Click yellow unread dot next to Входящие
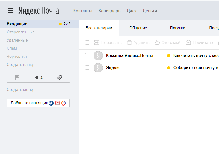Viewport: 219px width, 154px height. pos(60,24)
